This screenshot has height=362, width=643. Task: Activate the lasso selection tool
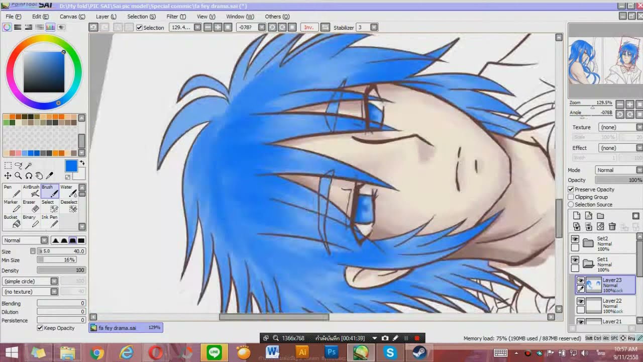pyautogui.click(x=18, y=165)
